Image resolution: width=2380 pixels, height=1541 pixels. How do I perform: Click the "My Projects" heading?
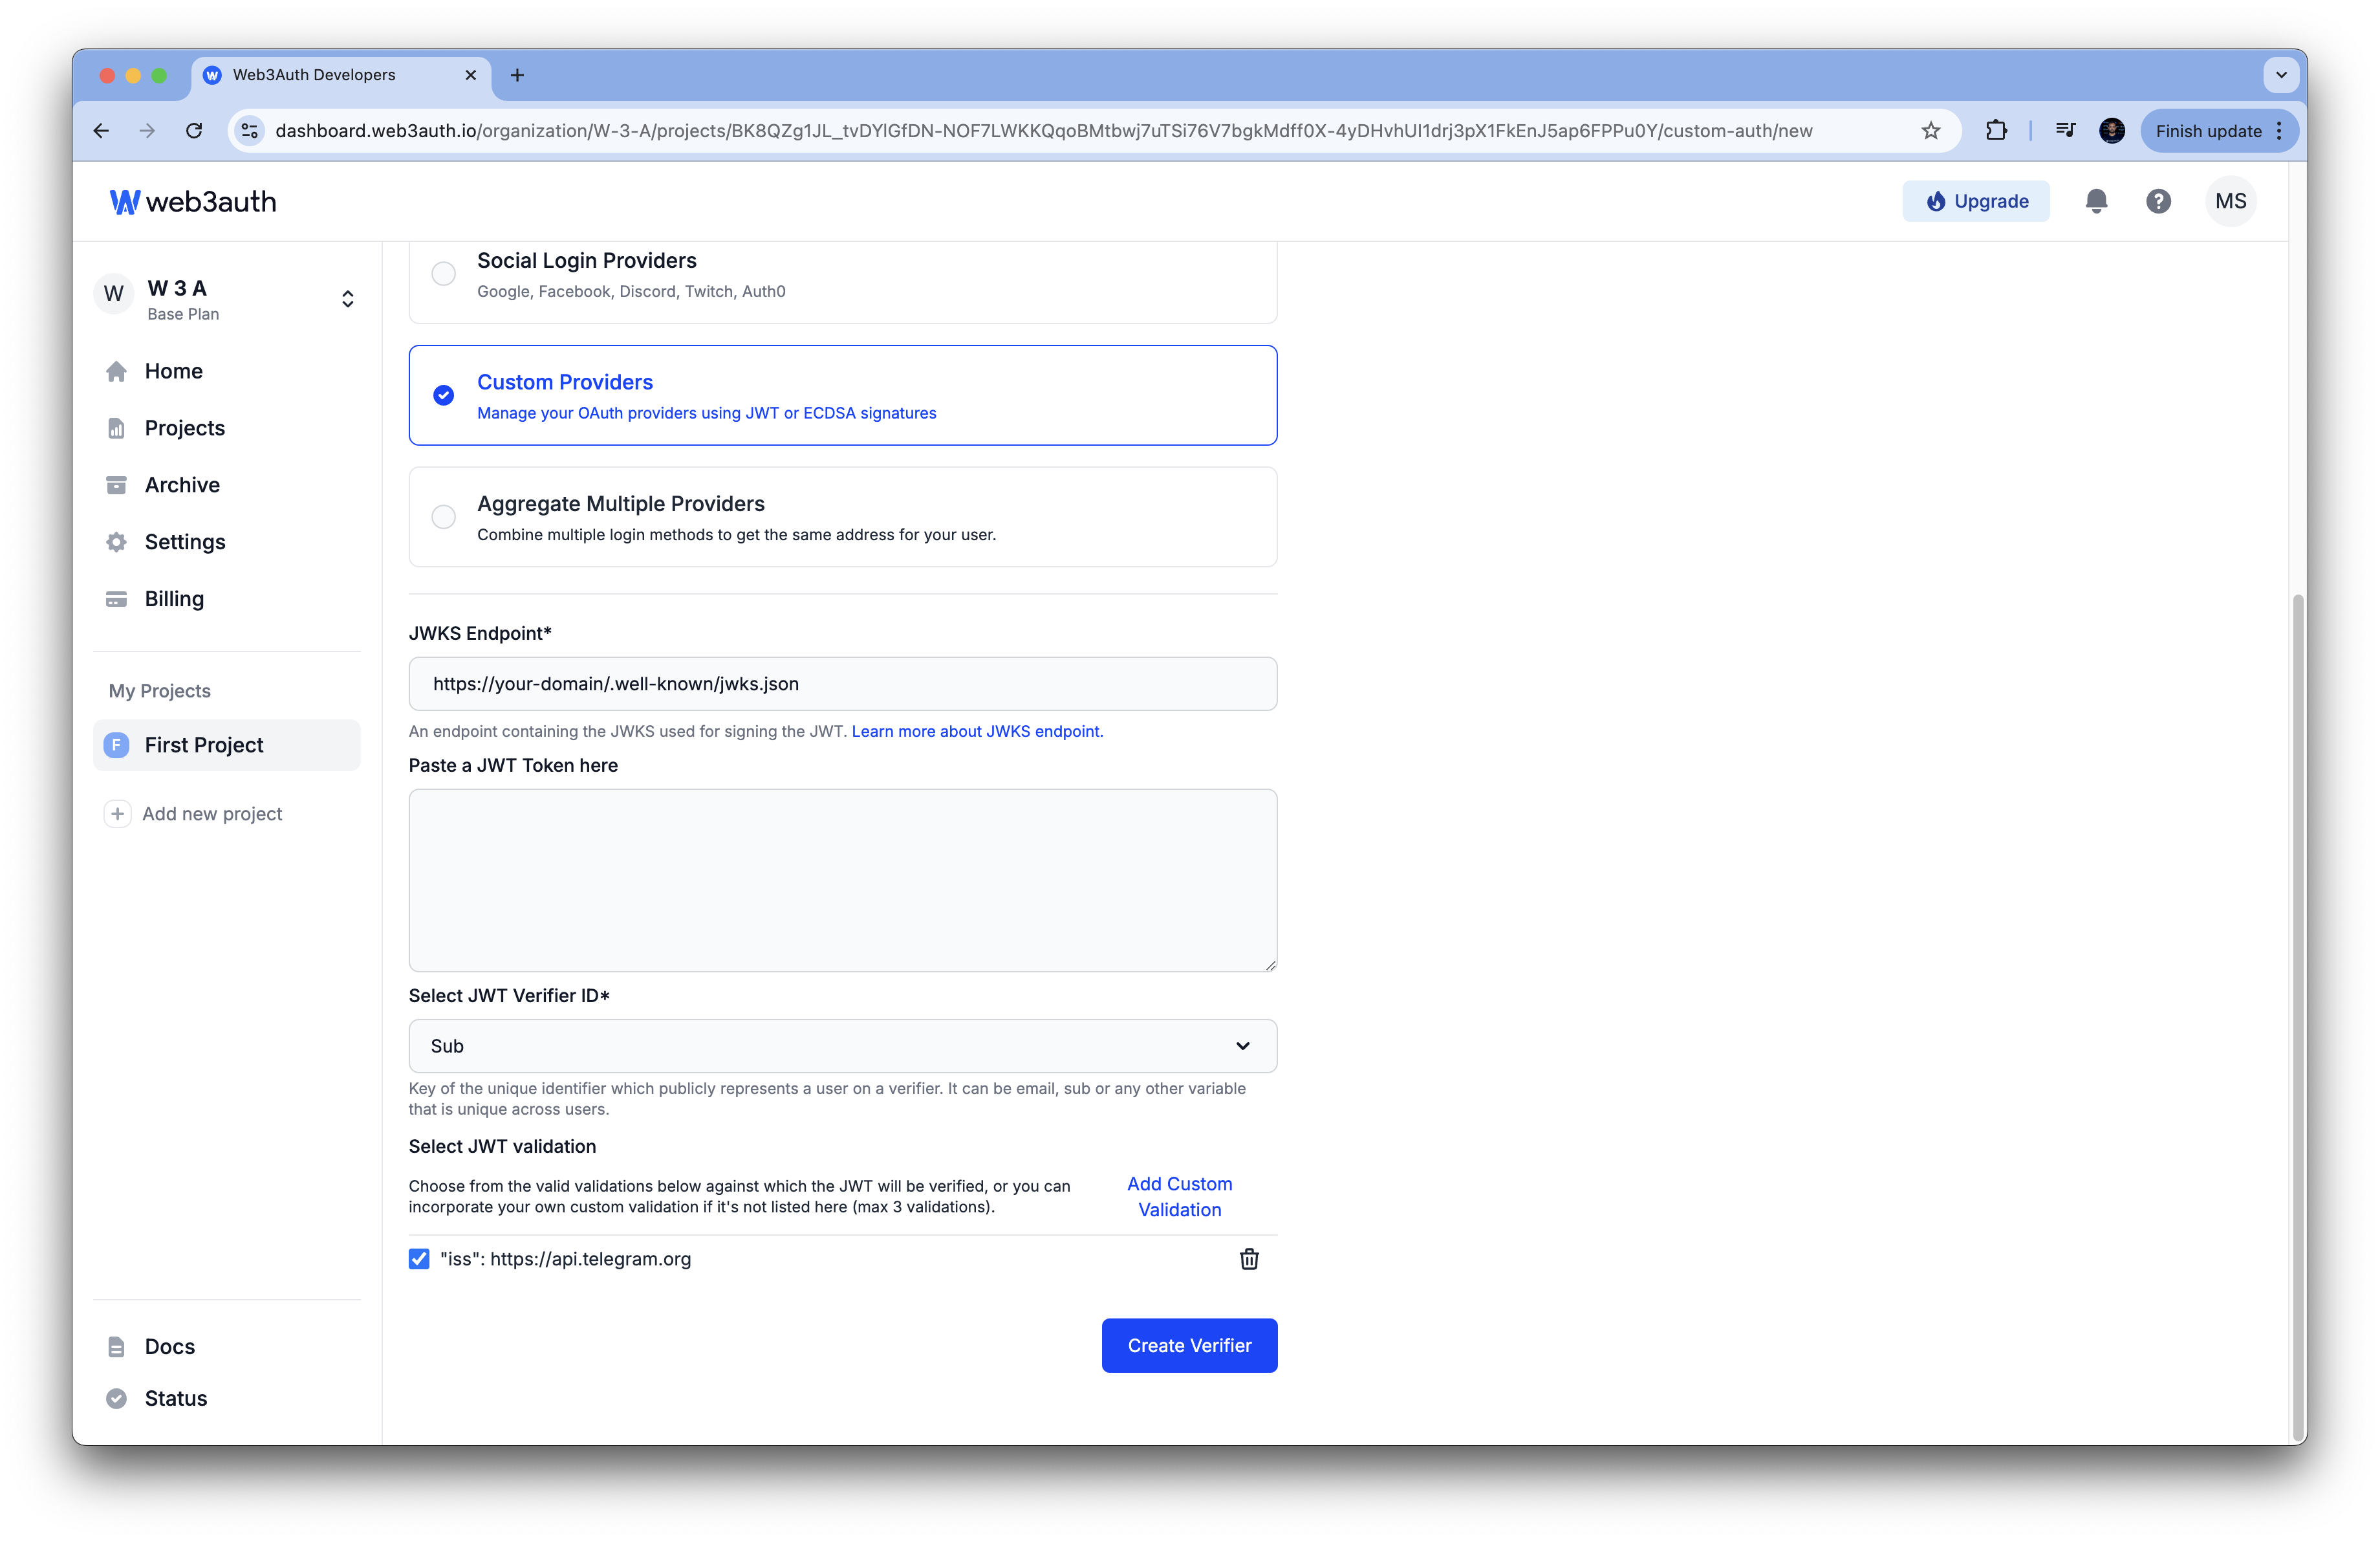159,691
